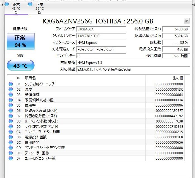Select the ライトコマンド数 (ホスト) row
This screenshot has width=195, height=178.
click(96, 127)
